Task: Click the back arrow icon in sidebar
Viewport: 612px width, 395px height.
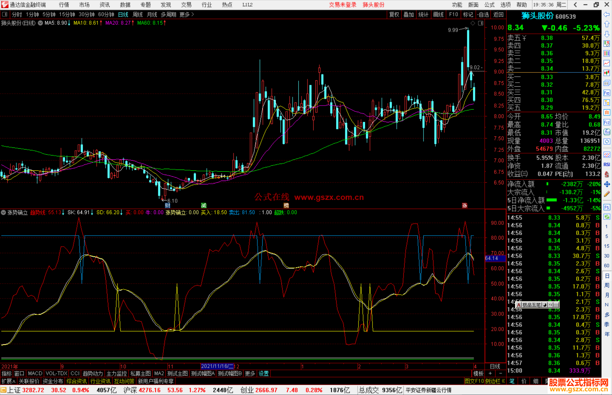Action: tap(607, 14)
